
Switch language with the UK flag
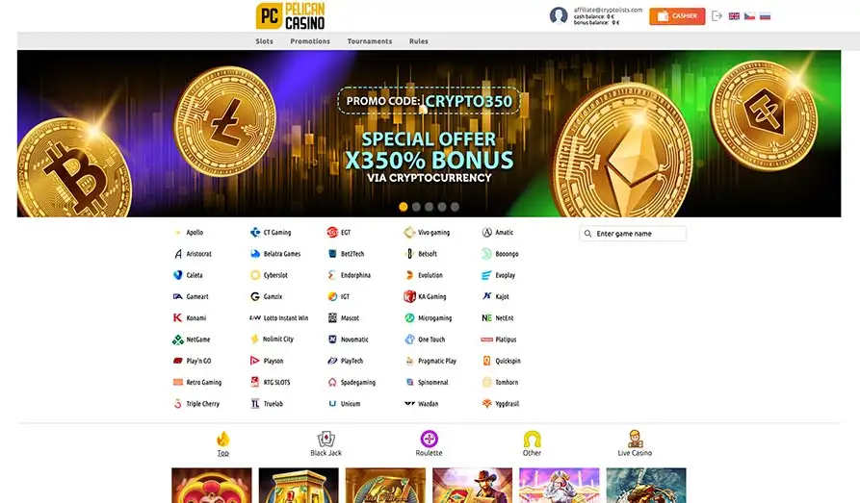click(734, 16)
